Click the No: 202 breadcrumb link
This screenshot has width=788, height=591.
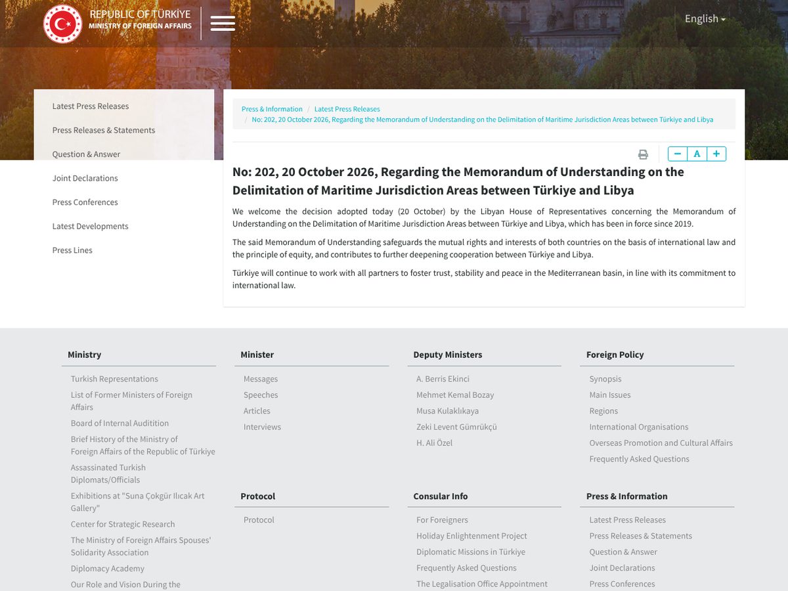click(x=483, y=120)
